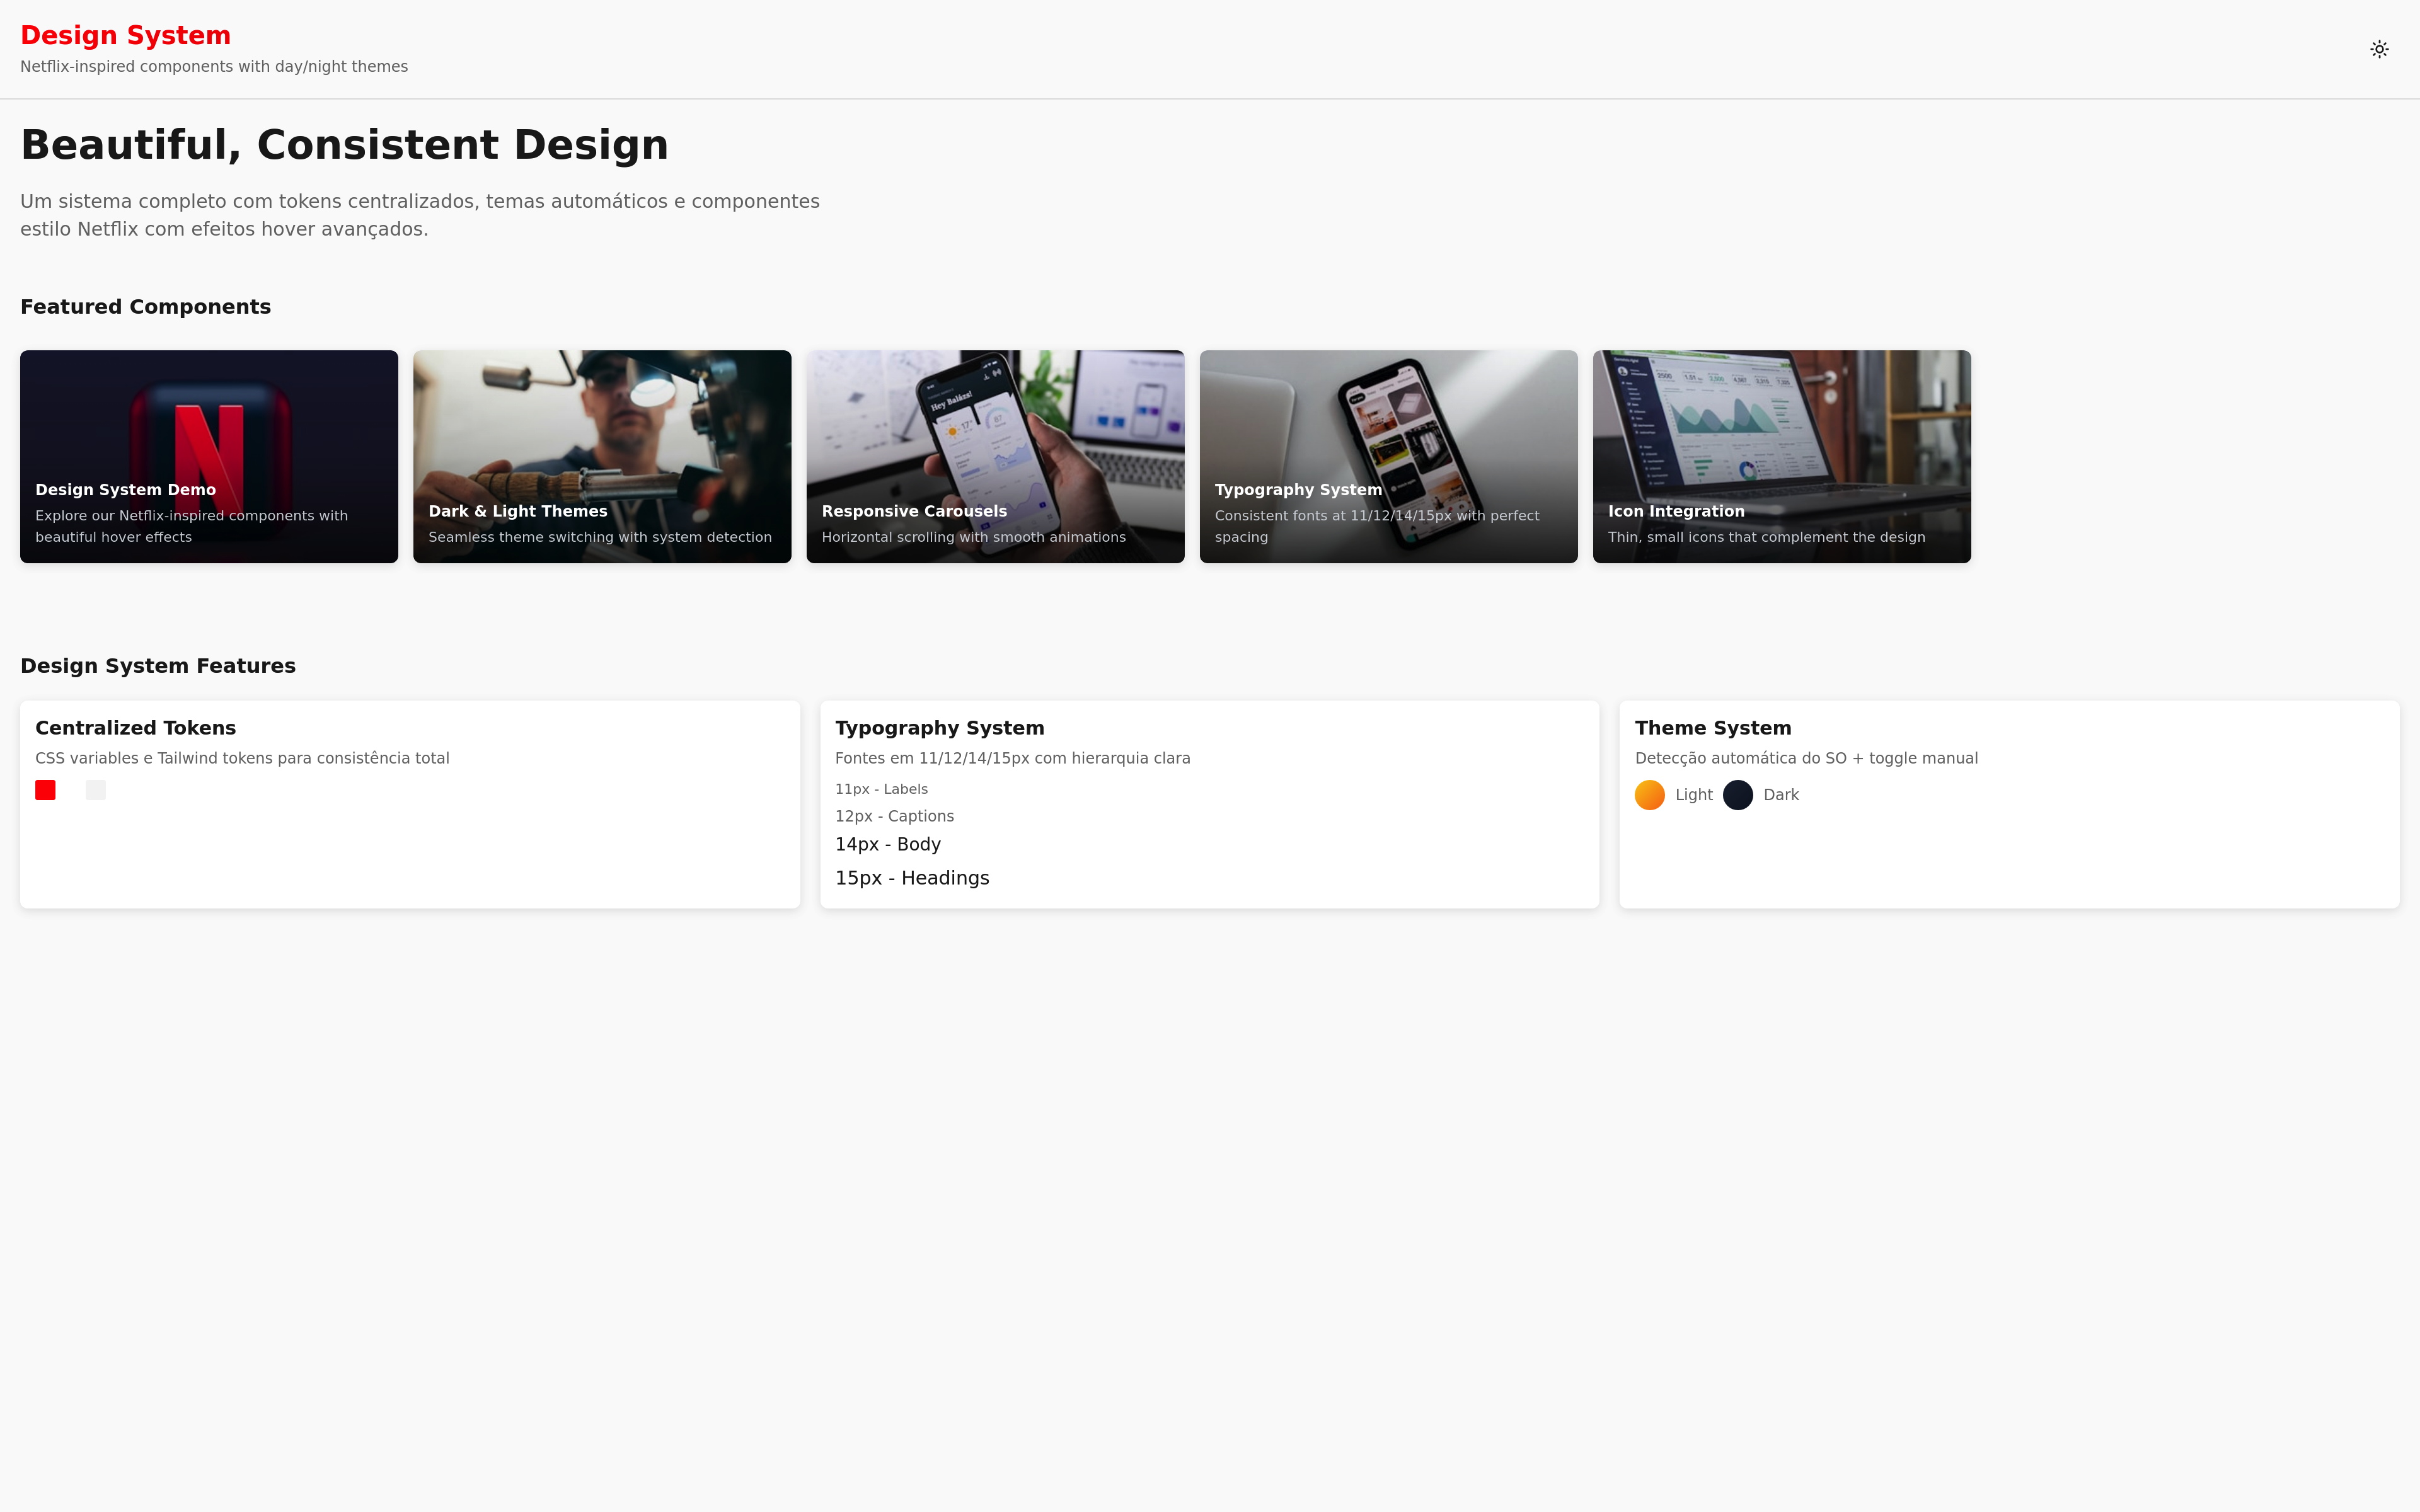This screenshot has height=1512, width=2420.
Task: Select the Theme System feature card heading
Action: click(1712, 728)
